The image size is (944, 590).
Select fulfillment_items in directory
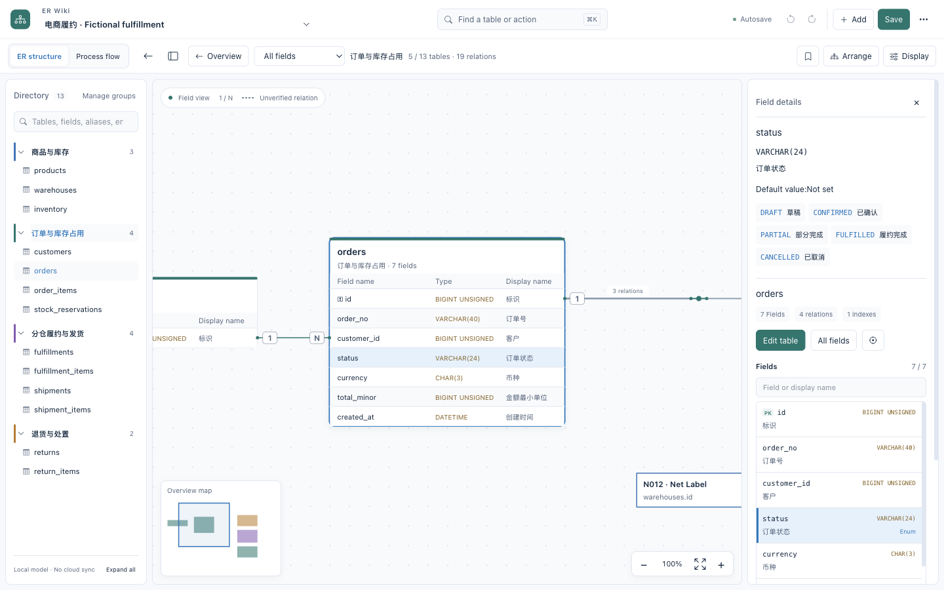(76, 371)
